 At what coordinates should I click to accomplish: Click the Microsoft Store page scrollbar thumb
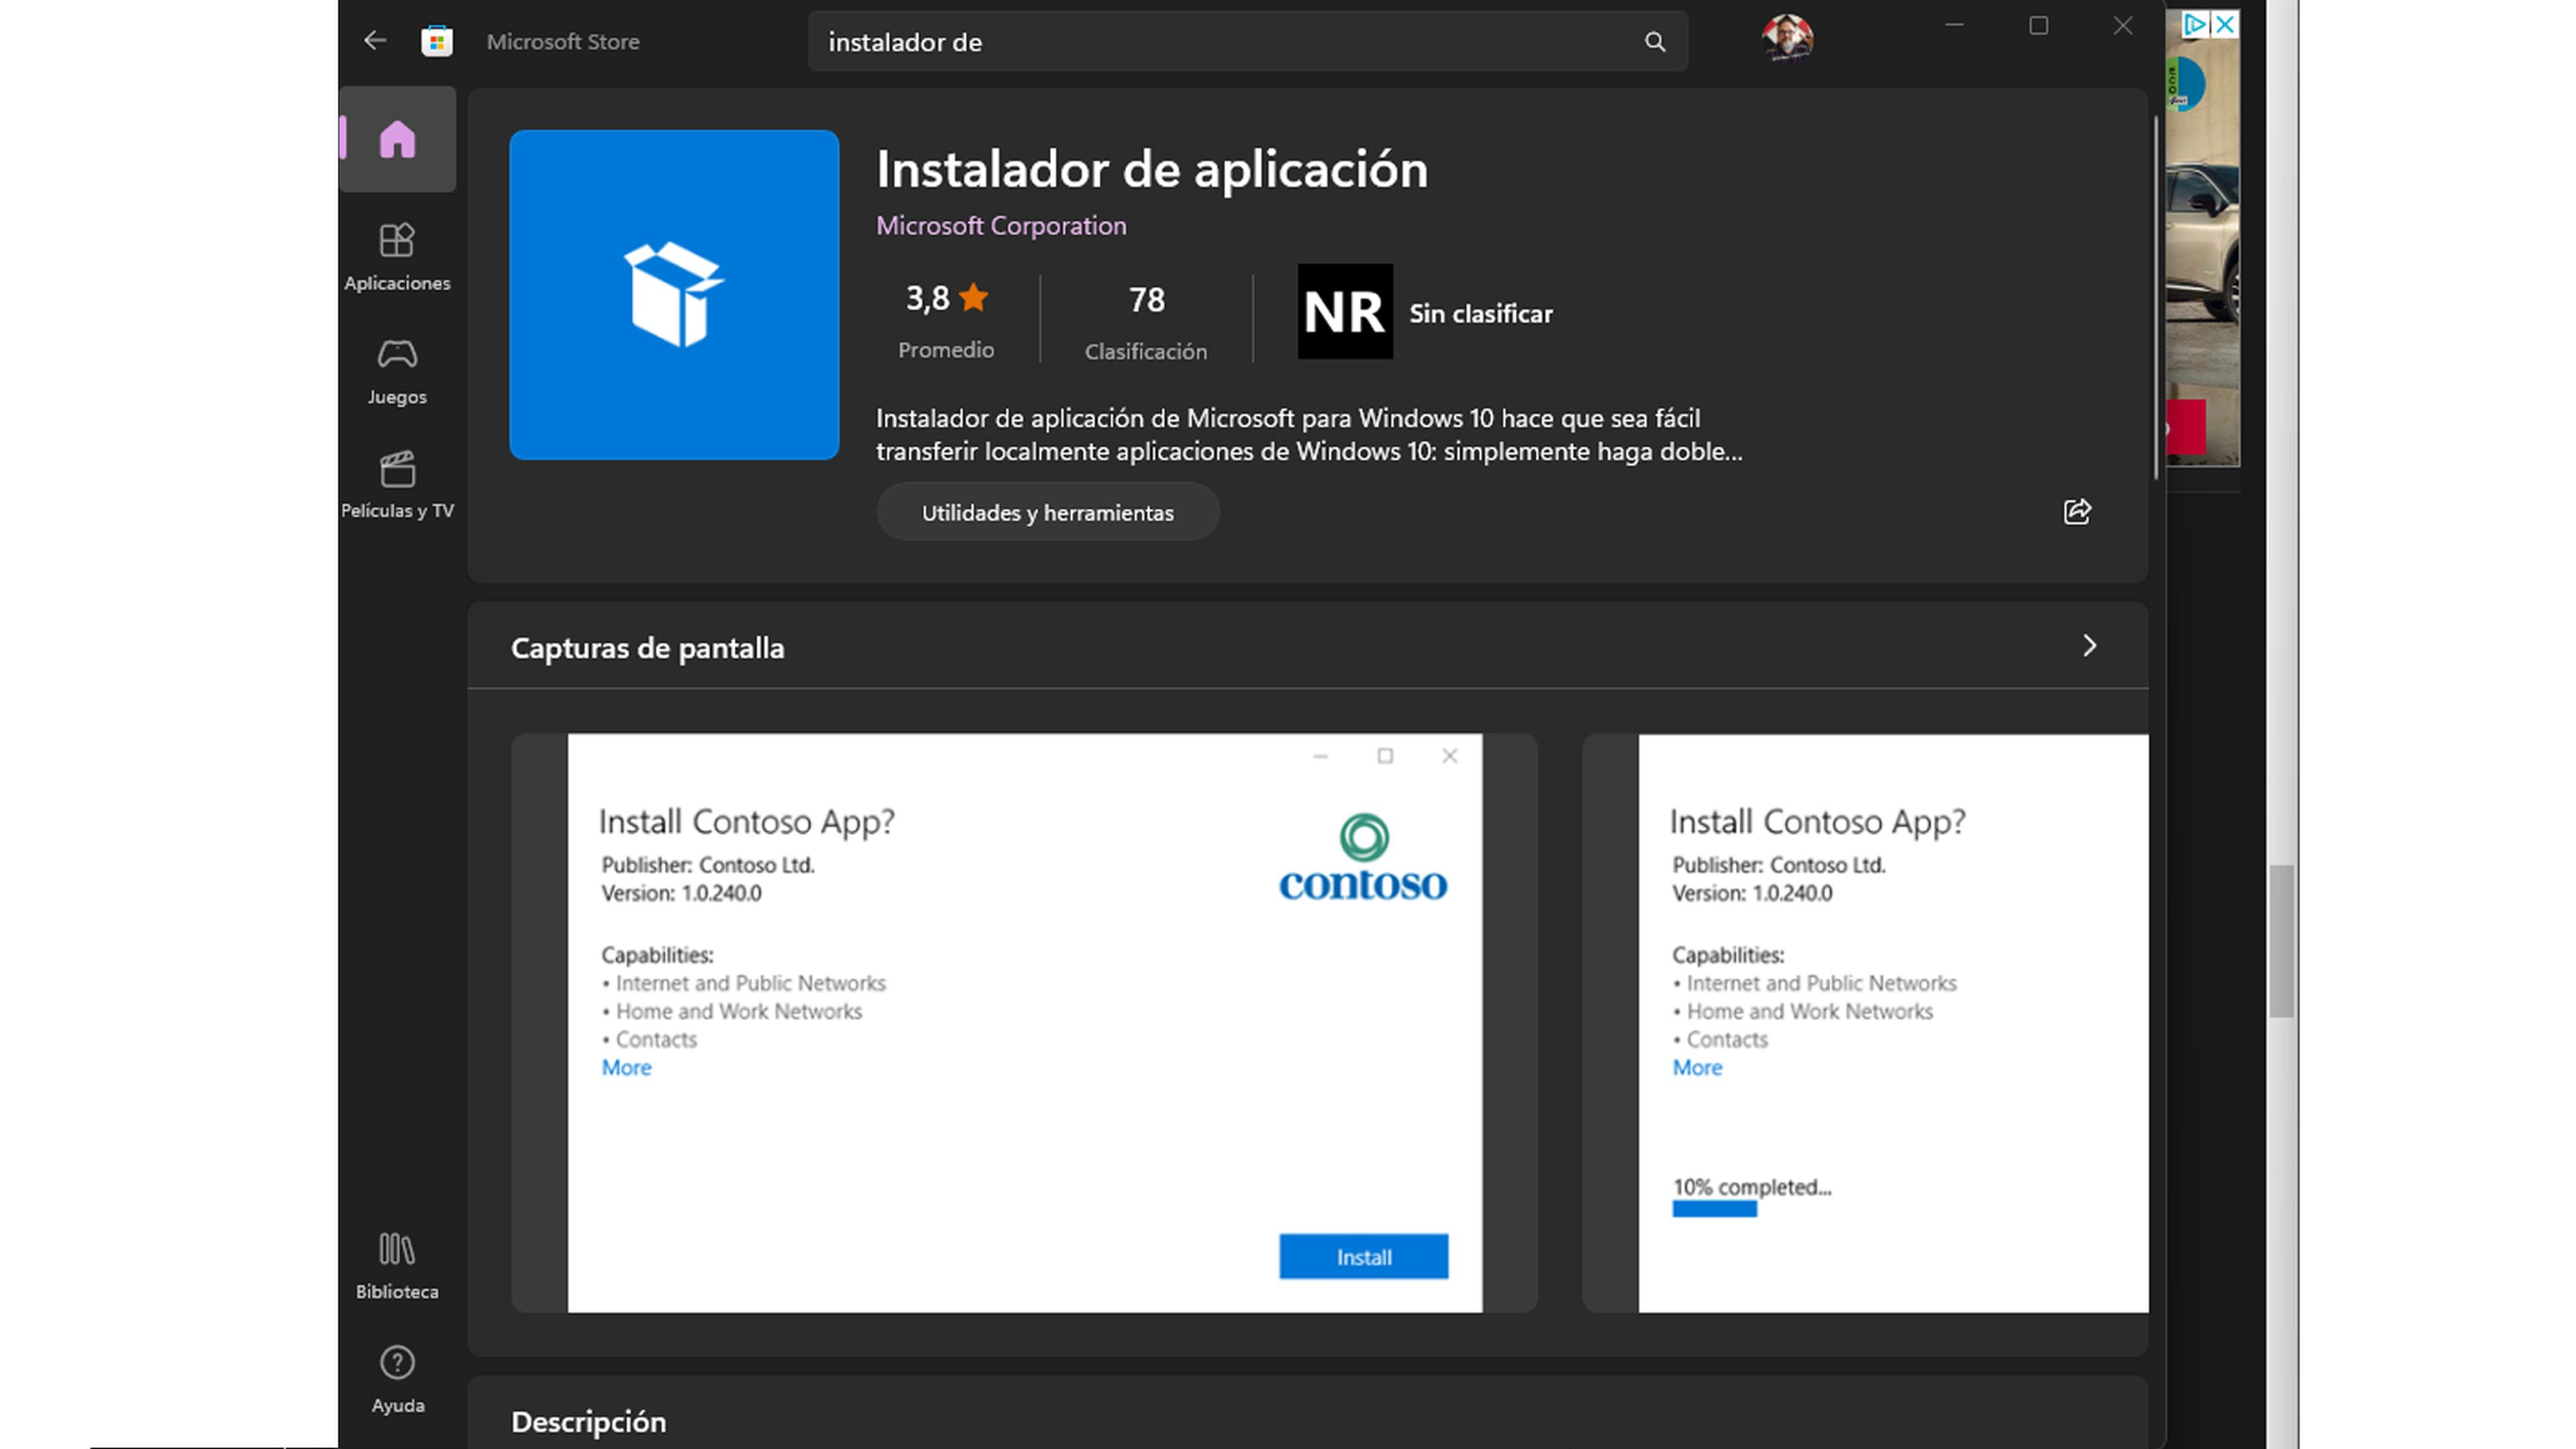pos(2155,298)
